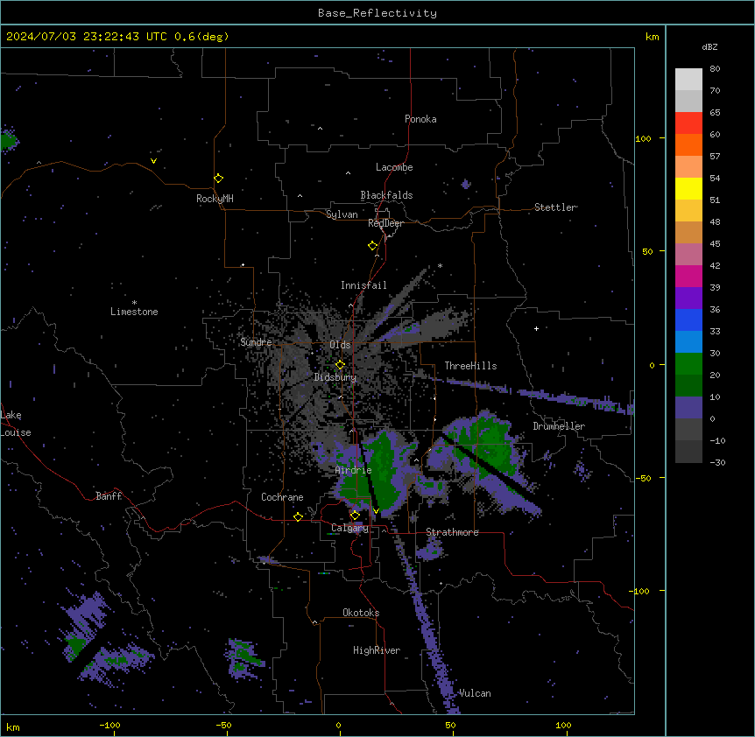Click the Airdrie label
The width and height of the screenshot is (755, 737).
coord(353,470)
